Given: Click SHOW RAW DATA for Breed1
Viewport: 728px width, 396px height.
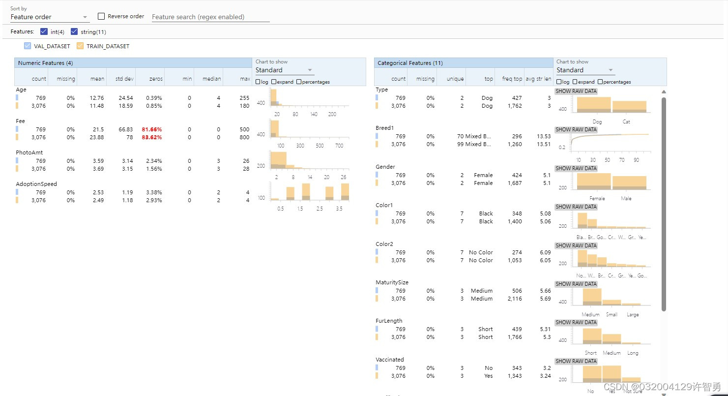Looking at the screenshot, I should pos(576,130).
